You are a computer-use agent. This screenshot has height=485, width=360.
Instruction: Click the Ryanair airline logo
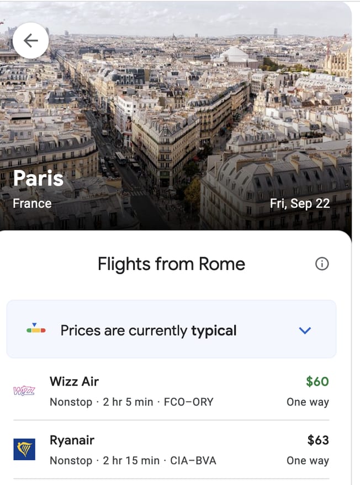coord(24,449)
